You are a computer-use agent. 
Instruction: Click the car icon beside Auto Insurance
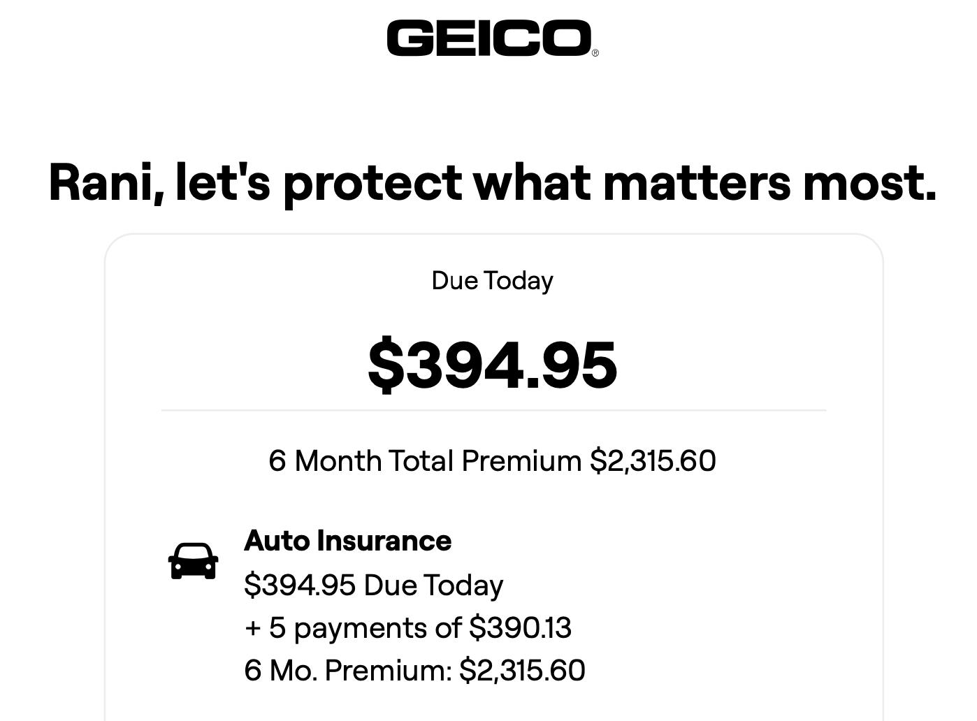coord(193,561)
